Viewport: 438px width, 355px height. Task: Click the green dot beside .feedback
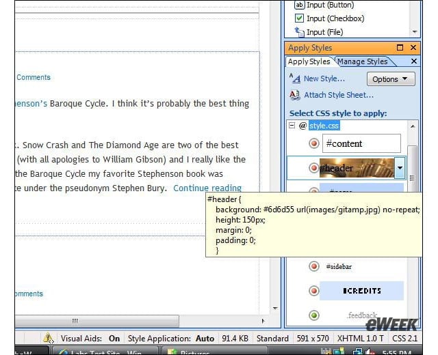(314, 315)
